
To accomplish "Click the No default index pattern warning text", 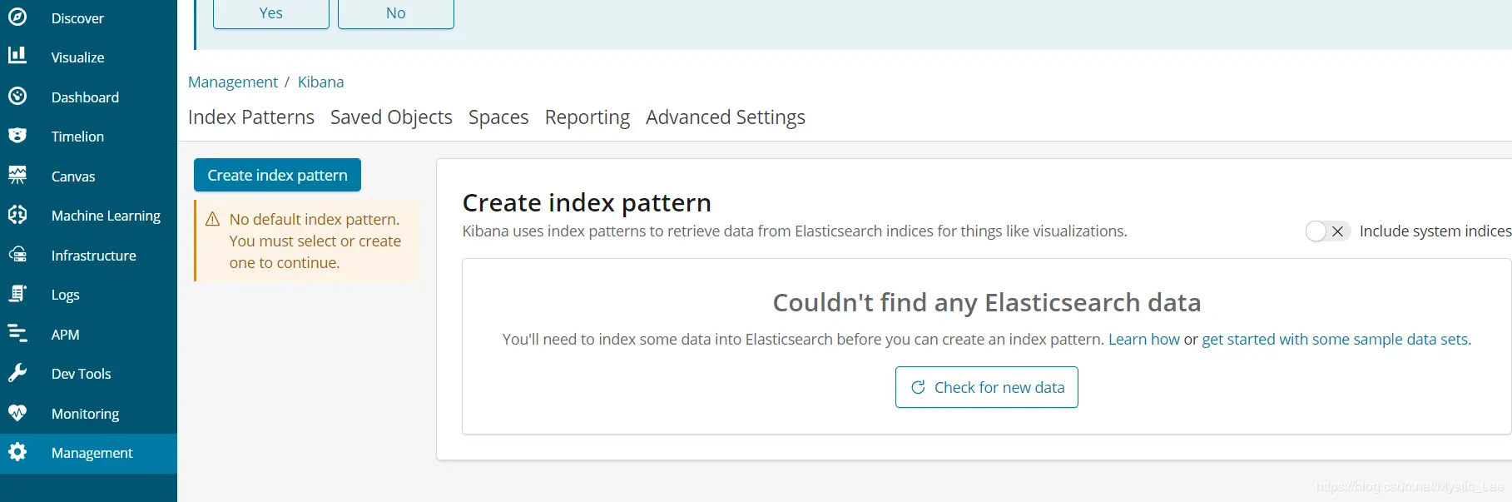I will click(315, 241).
